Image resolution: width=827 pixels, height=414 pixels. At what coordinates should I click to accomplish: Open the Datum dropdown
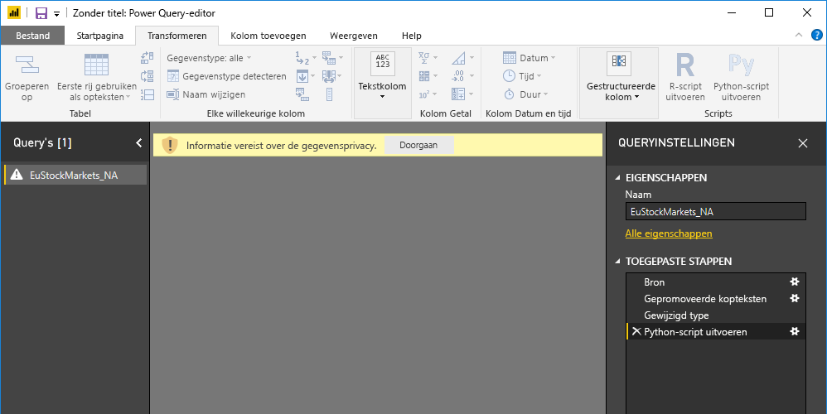(x=529, y=58)
